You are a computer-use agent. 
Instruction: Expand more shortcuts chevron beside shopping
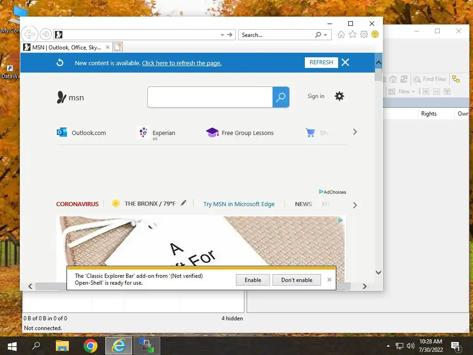click(x=355, y=132)
